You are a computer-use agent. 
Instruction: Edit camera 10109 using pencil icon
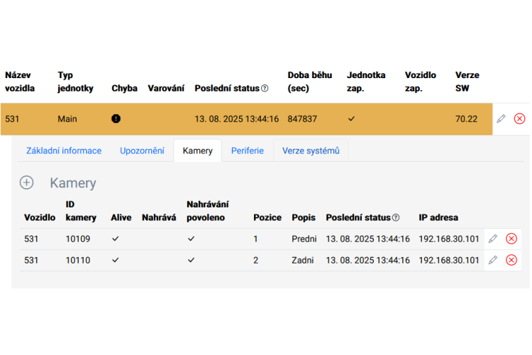click(x=493, y=239)
